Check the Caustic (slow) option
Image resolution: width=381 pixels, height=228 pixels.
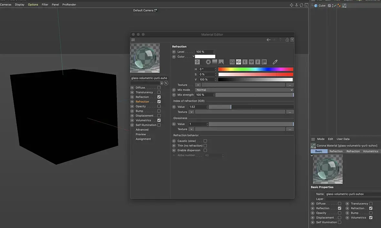click(205, 141)
